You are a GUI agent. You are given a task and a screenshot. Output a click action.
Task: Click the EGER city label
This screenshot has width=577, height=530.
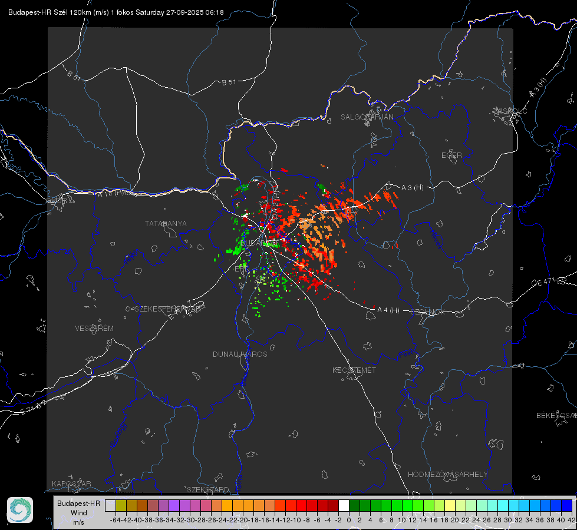pyautogui.click(x=451, y=155)
